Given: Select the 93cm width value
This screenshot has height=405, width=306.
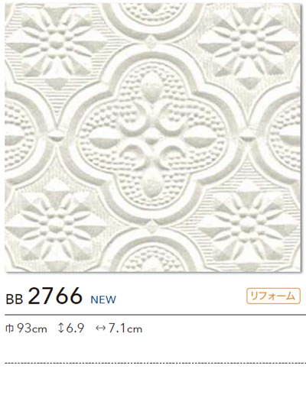Looking at the screenshot, I should [32, 329].
